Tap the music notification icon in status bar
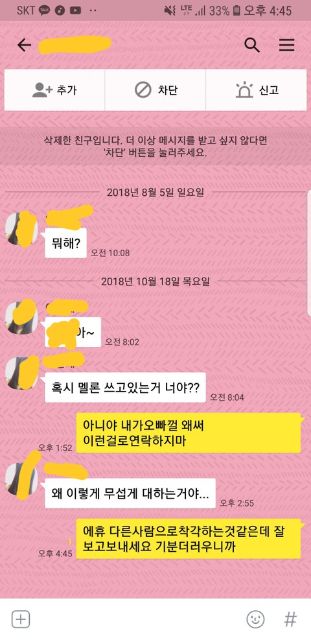This screenshot has height=640, width=311. pyautogui.click(x=60, y=10)
